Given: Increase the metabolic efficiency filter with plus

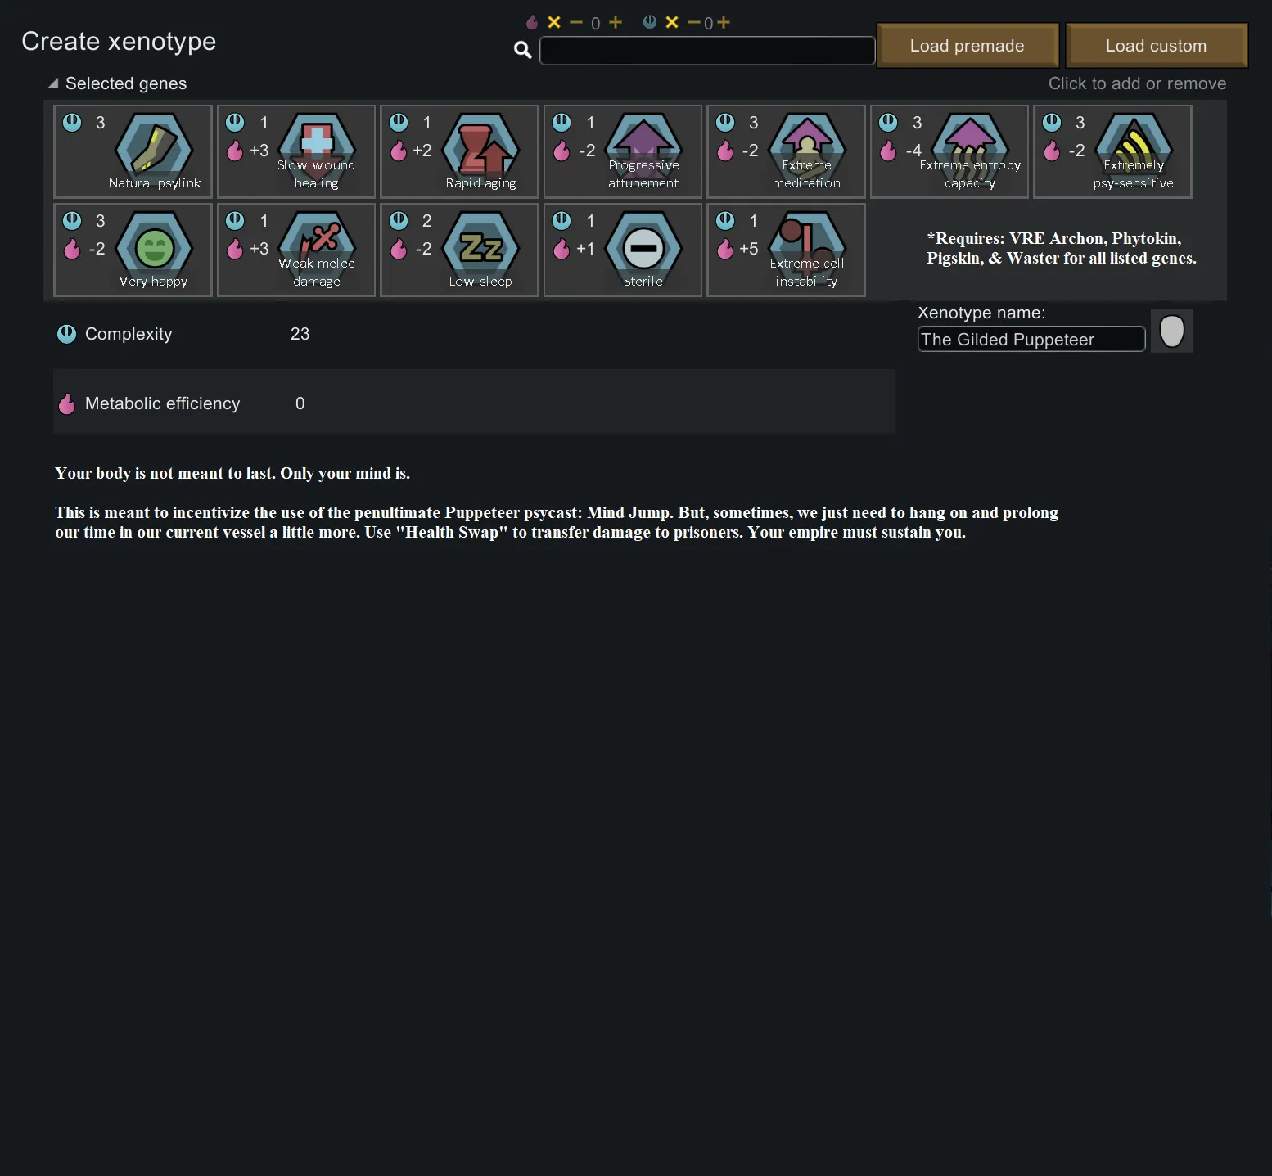Looking at the screenshot, I should (616, 23).
